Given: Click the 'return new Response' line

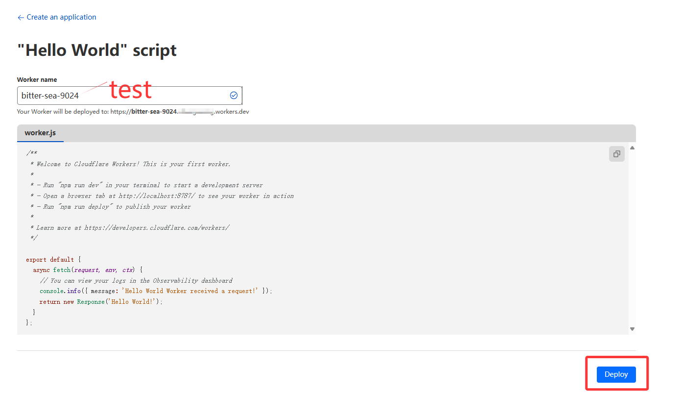Looking at the screenshot, I should click(x=101, y=302).
